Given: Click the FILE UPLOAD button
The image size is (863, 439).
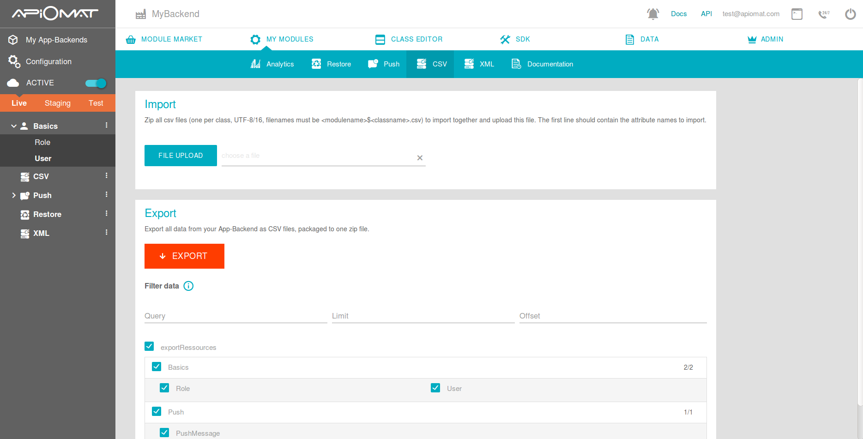Looking at the screenshot, I should tap(181, 156).
